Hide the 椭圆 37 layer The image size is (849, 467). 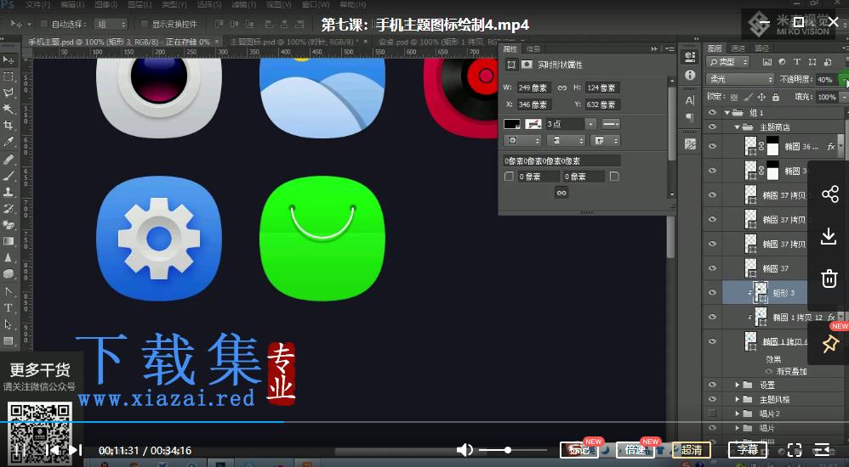point(713,268)
